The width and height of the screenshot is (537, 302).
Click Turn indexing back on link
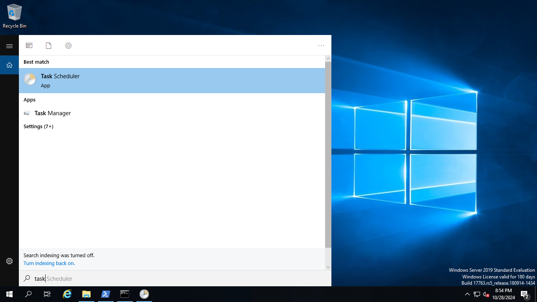49,263
